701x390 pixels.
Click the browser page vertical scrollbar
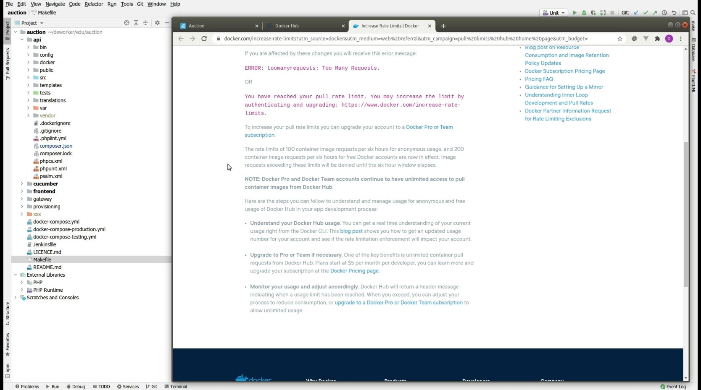686,214
